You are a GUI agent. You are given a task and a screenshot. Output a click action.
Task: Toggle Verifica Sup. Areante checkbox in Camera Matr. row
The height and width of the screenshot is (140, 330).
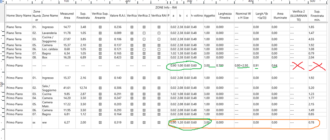point(100,104)
